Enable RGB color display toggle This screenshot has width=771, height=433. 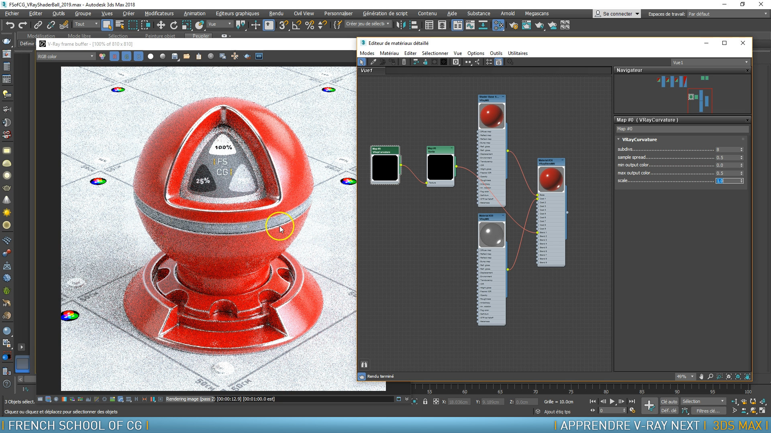103,56
